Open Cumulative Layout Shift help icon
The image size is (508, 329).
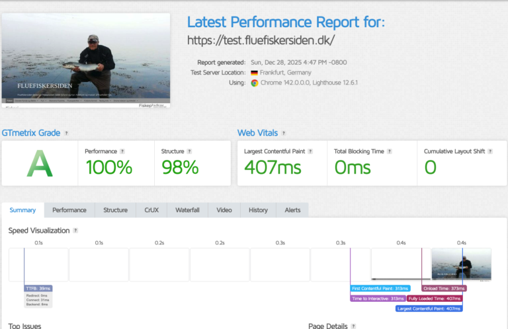pyautogui.click(x=491, y=151)
